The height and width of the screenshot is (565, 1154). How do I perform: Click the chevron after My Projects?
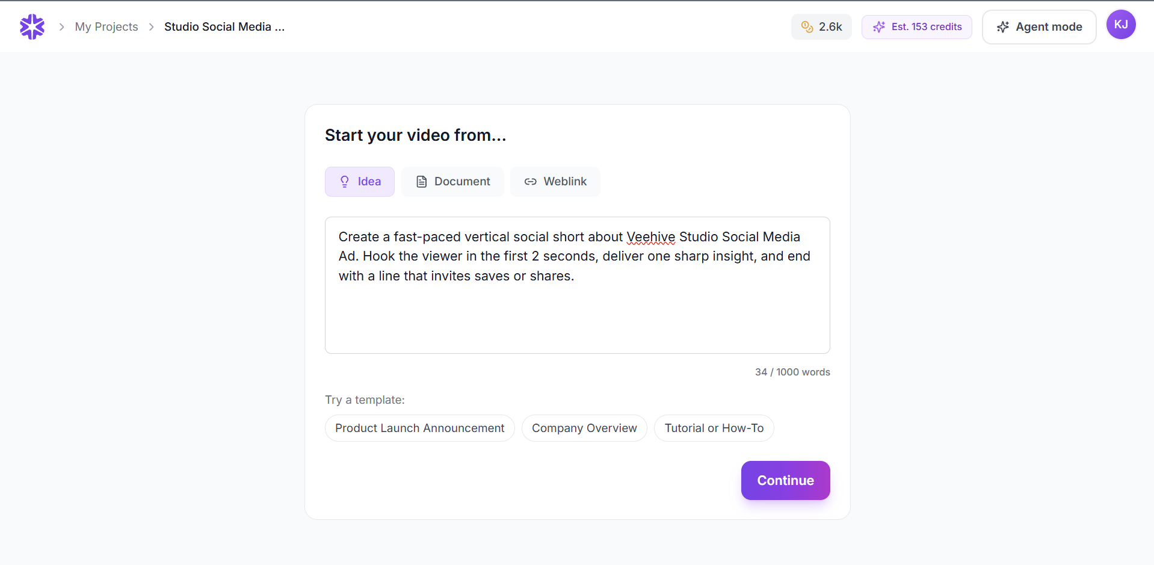tap(151, 27)
